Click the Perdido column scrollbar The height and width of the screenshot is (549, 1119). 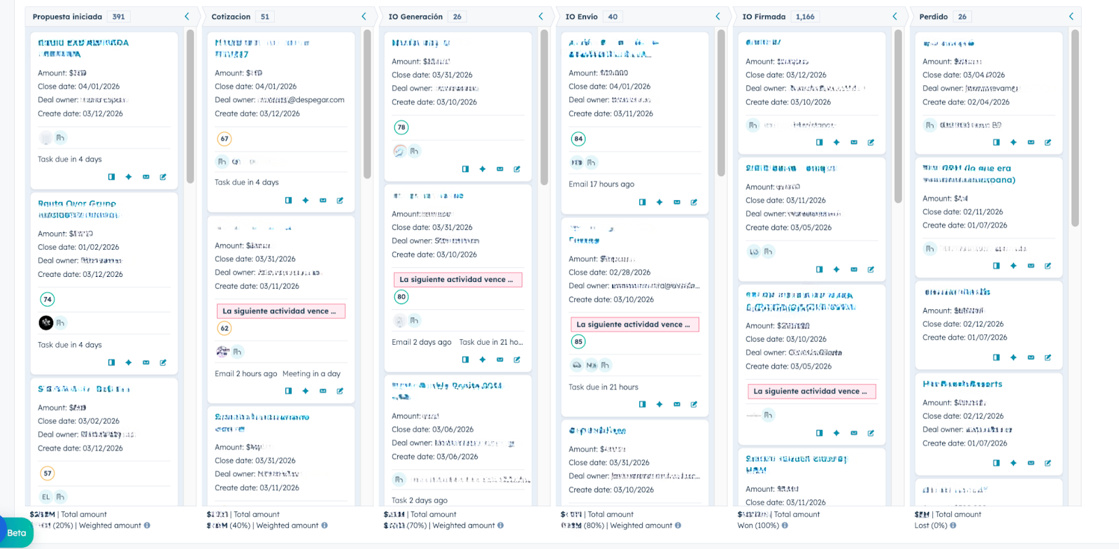coord(1075,128)
